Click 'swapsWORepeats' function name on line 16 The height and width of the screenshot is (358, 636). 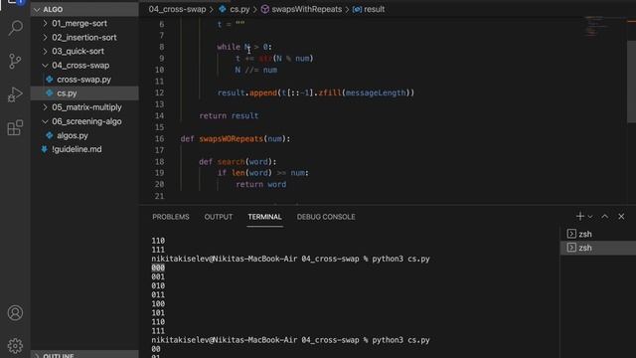coord(231,139)
